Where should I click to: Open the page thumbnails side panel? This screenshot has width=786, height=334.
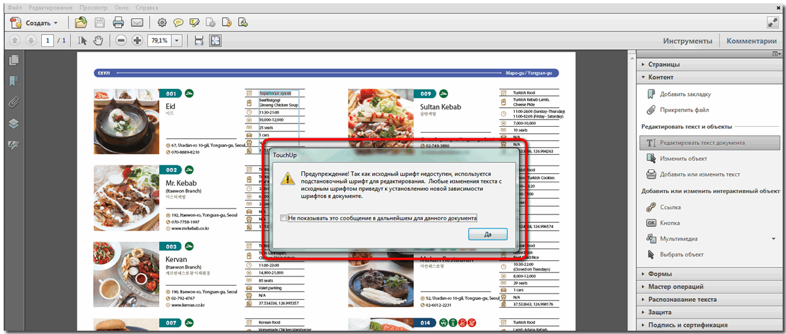pos(13,60)
